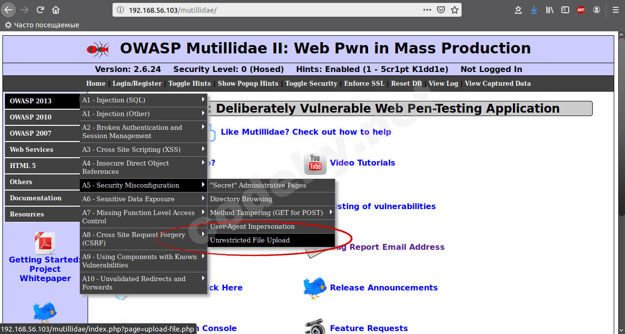Click the Video Tutorials link

point(363,163)
